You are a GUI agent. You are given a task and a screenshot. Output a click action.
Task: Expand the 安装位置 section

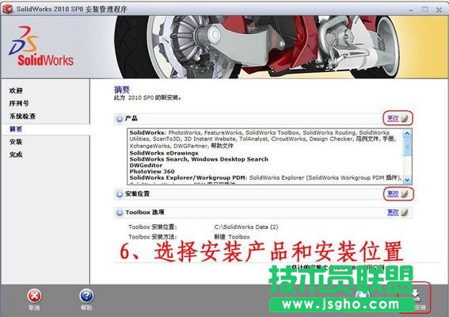pyautogui.click(x=120, y=194)
